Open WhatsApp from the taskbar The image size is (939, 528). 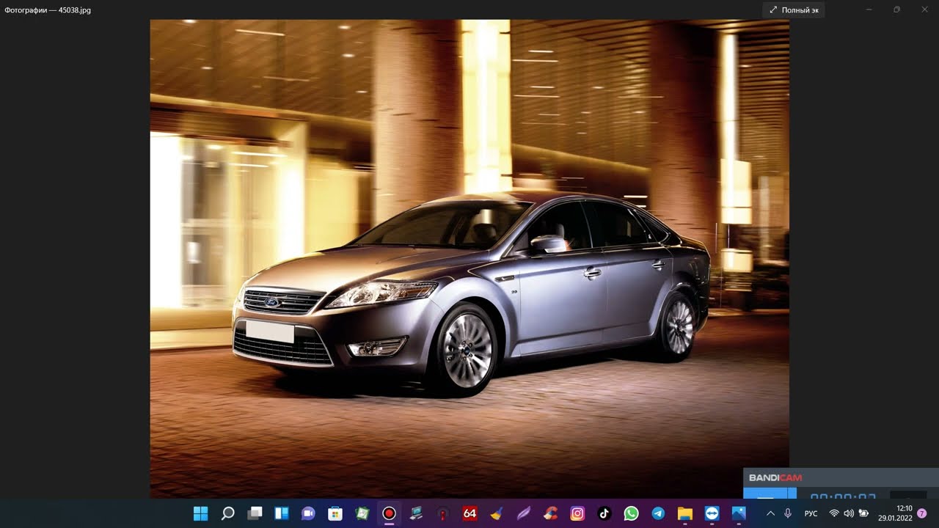[x=631, y=513]
